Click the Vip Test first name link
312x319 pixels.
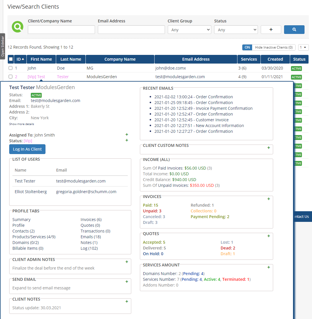[x=36, y=77]
